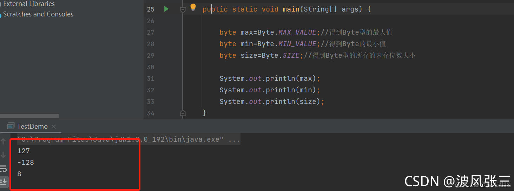Click the project panel horizontal scrollbar
The image size is (514, 191).
click(29, 116)
